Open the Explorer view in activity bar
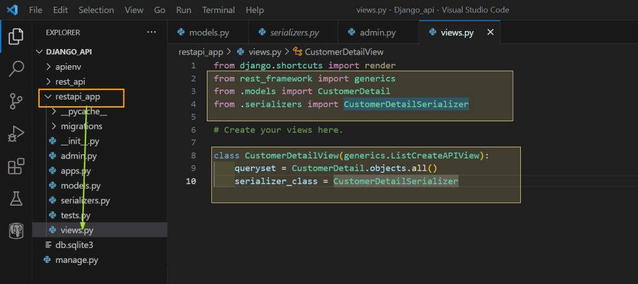638x284 pixels. pyautogui.click(x=16, y=37)
